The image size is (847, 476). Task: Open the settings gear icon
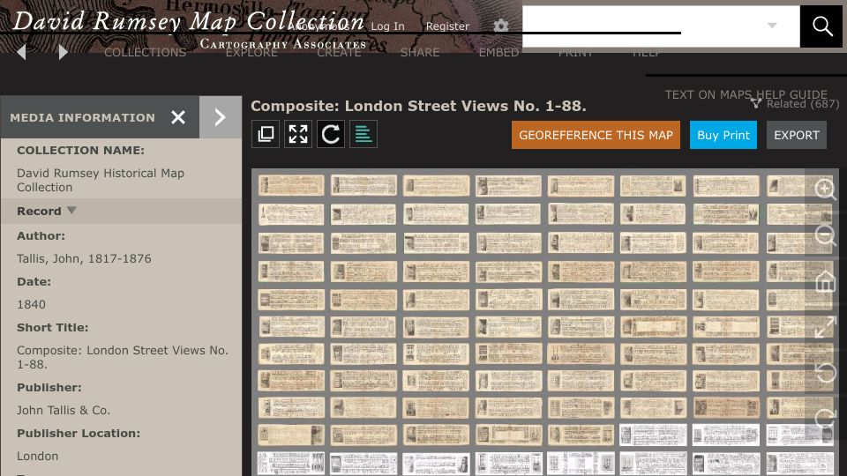501,26
